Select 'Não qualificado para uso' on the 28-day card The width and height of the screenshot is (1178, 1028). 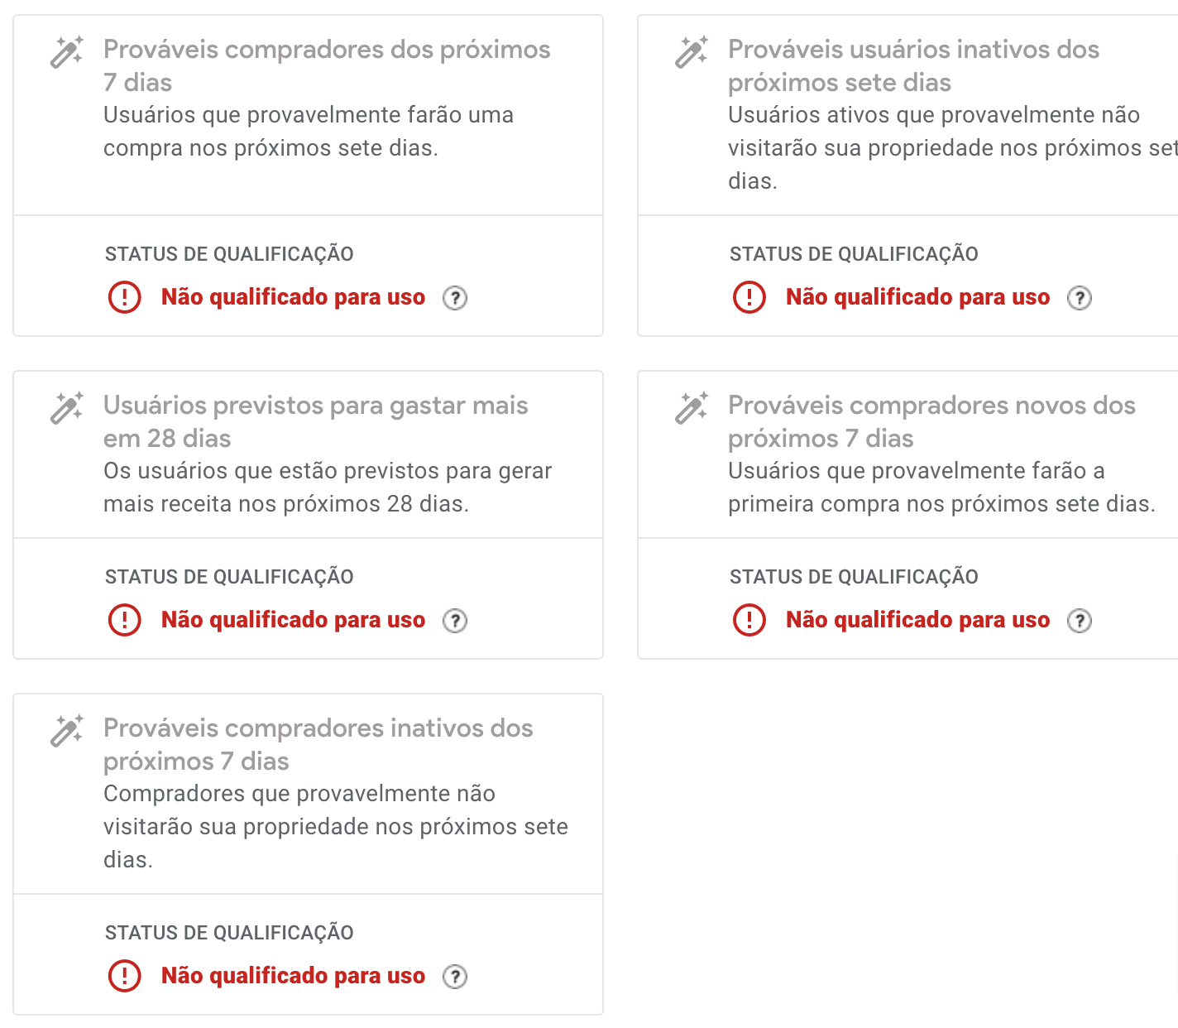(293, 619)
